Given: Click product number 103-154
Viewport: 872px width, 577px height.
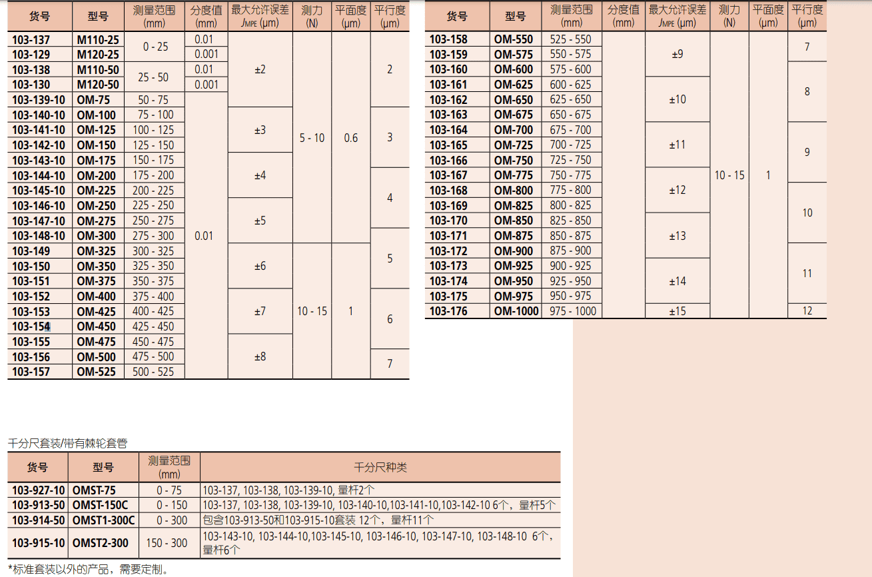Looking at the screenshot, I should pyautogui.click(x=31, y=326).
